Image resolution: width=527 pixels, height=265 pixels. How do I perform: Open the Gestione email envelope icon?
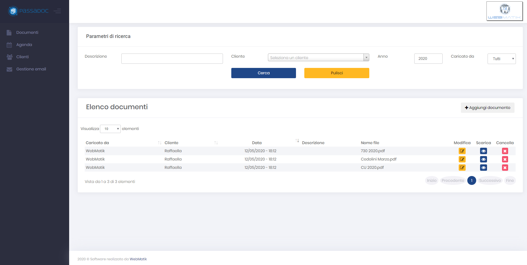(x=9, y=69)
